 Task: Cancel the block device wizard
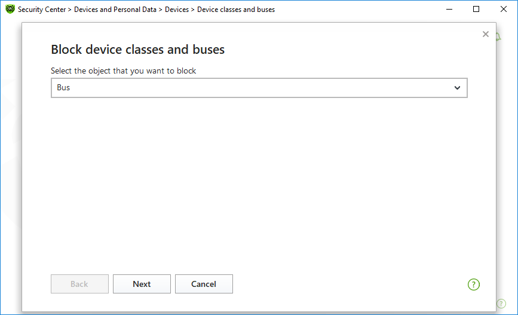[x=204, y=284]
